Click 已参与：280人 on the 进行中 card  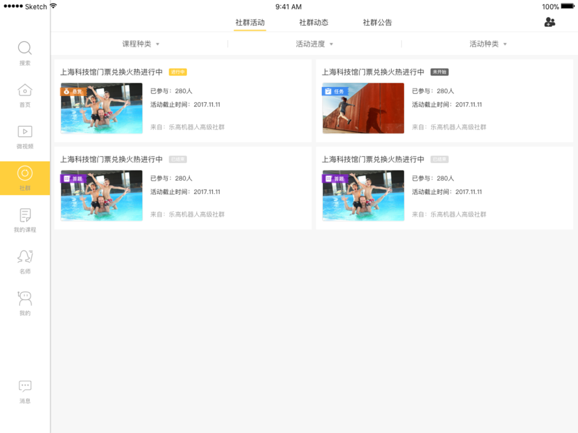click(x=172, y=91)
